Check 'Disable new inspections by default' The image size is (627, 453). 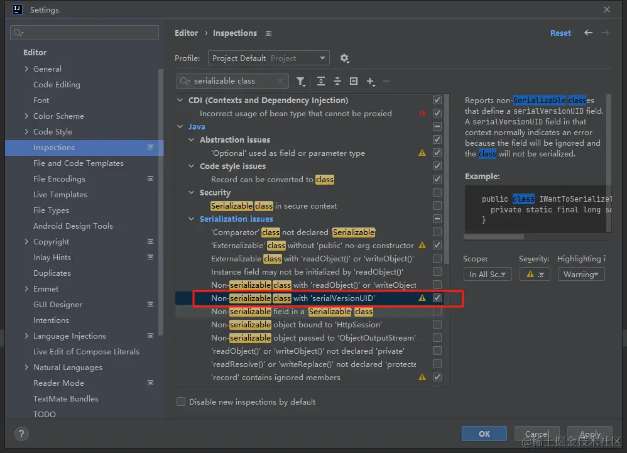tap(181, 401)
